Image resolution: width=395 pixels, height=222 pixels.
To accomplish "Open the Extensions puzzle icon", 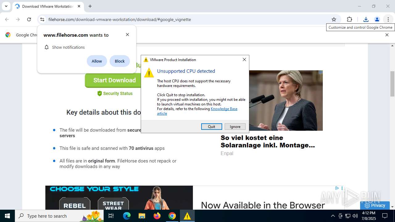I will [x=349, y=19].
